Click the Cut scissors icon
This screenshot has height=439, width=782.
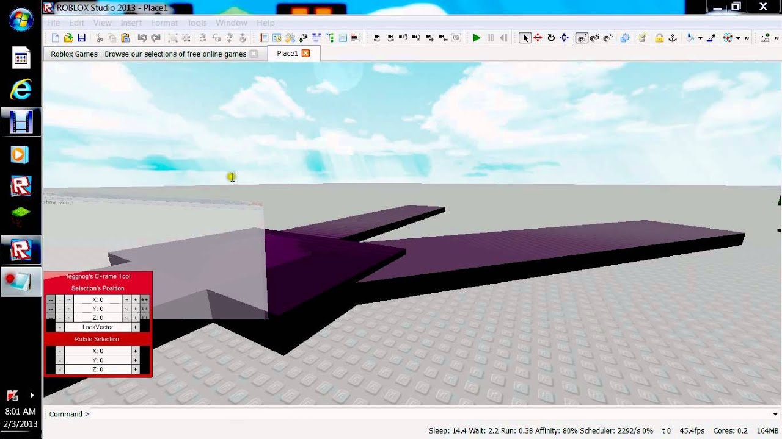(x=100, y=38)
